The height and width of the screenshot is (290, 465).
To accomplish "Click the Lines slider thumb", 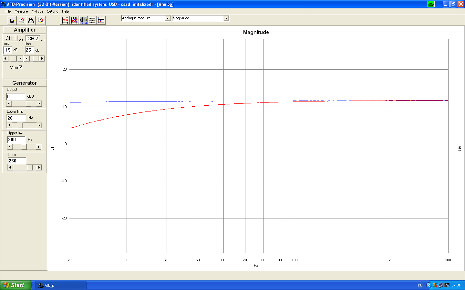I will click(x=30, y=167).
